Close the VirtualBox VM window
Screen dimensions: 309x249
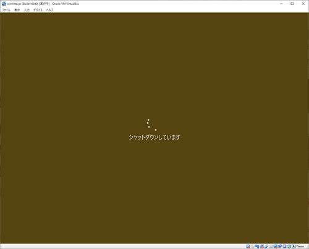pos(303,4)
